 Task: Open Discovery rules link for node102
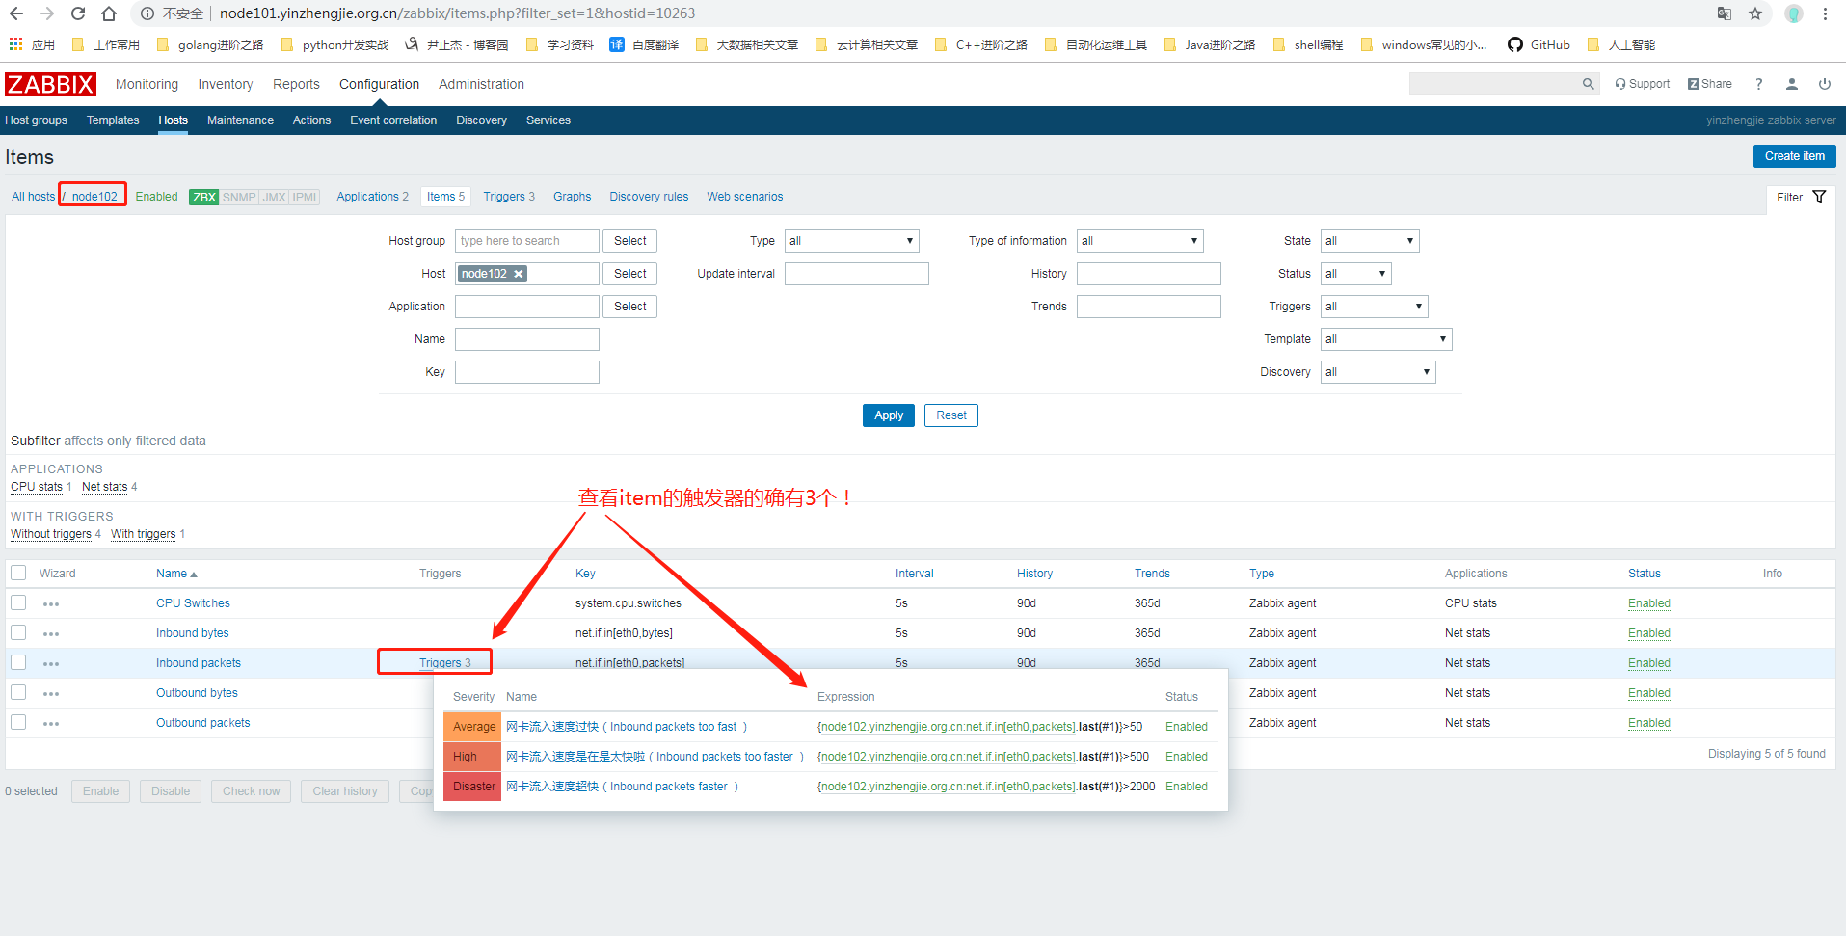(649, 197)
